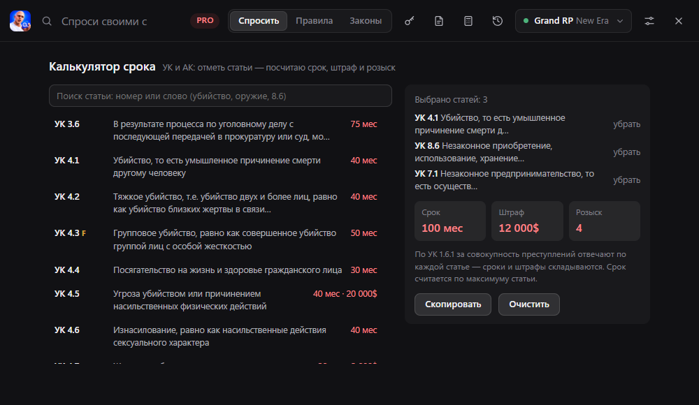
Task: Click the Срок 100 мес card
Action: 450,221
